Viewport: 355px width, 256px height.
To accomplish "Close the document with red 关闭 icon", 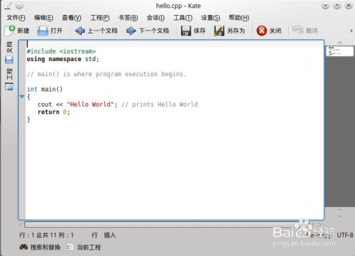I will click(x=262, y=31).
